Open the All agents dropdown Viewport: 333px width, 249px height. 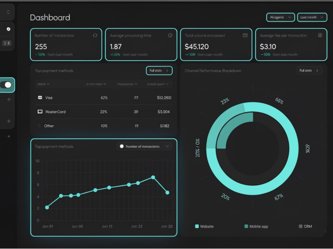click(x=280, y=17)
